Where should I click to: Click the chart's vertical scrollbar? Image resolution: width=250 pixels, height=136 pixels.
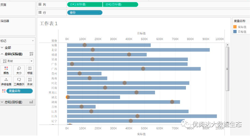[x=227, y=69]
